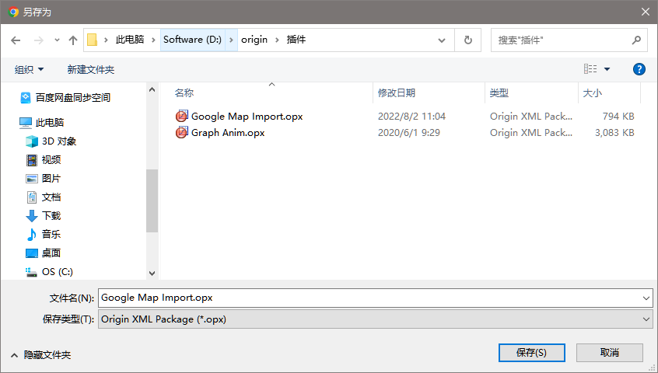Click the navigation pane scroll up arrow
Screen dimensions: 658x373
[x=152, y=89]
